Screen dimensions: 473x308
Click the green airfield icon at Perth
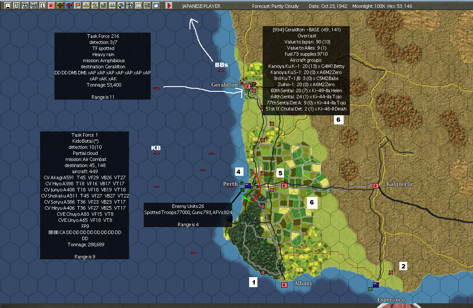click(x=254, y=183)
